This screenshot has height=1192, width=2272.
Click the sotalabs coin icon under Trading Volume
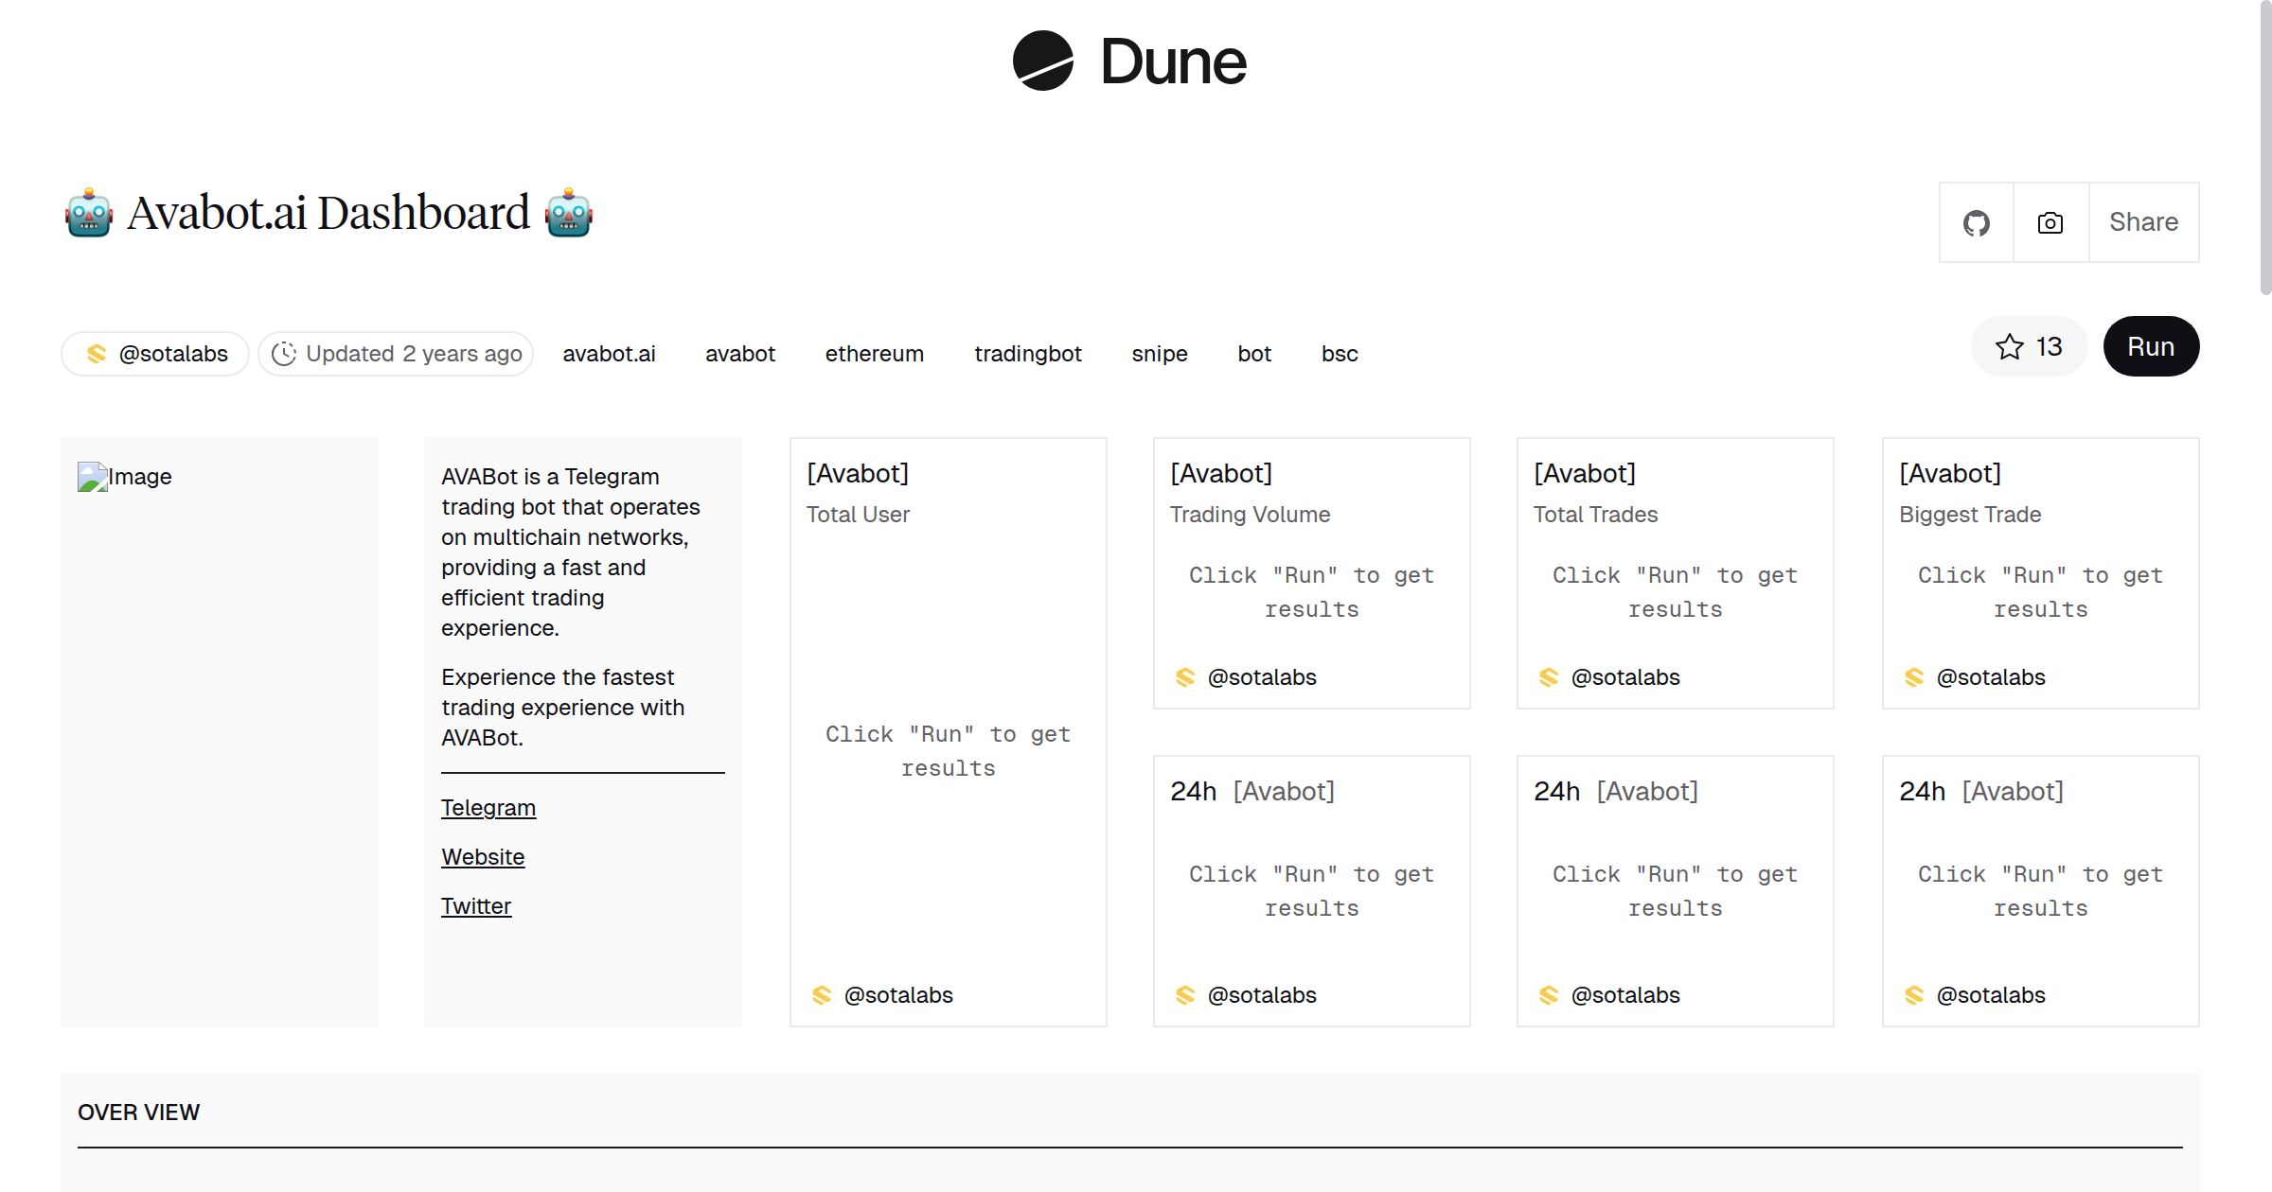click(1185, 676)
